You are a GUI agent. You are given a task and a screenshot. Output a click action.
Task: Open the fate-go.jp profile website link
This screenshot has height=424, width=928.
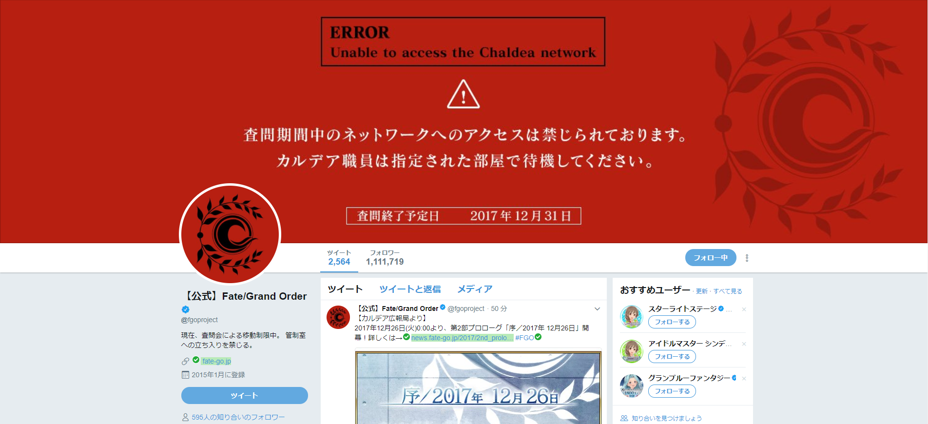pyautogui.click(x=216, y=361)
